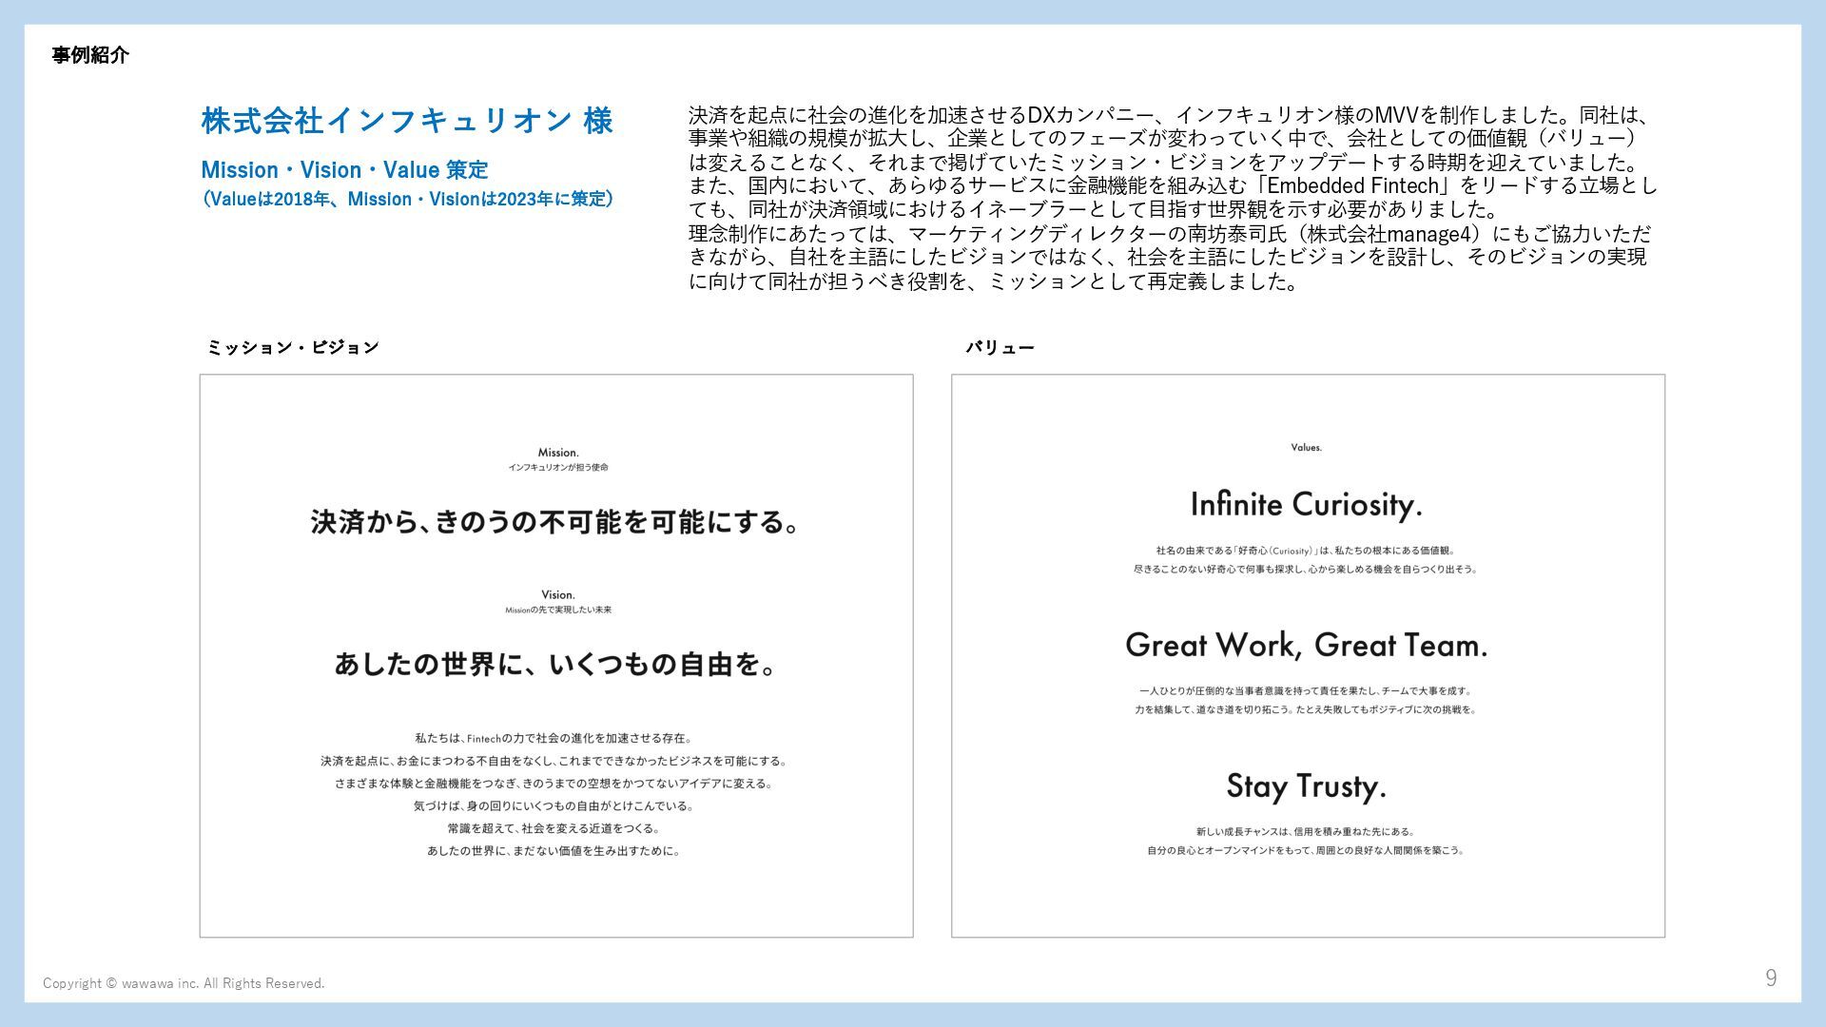
Task: Select the Mission・Vision・Value 策定 subtitle
Action: tap(344, 170)
